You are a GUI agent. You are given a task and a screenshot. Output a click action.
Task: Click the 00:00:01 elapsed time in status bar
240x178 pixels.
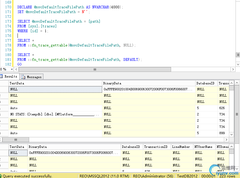[x=208, y=176]
